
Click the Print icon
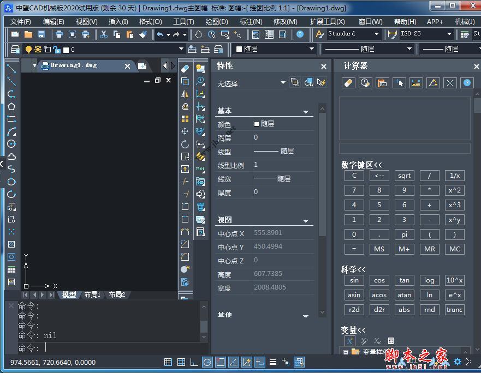[x=59, y=34]
